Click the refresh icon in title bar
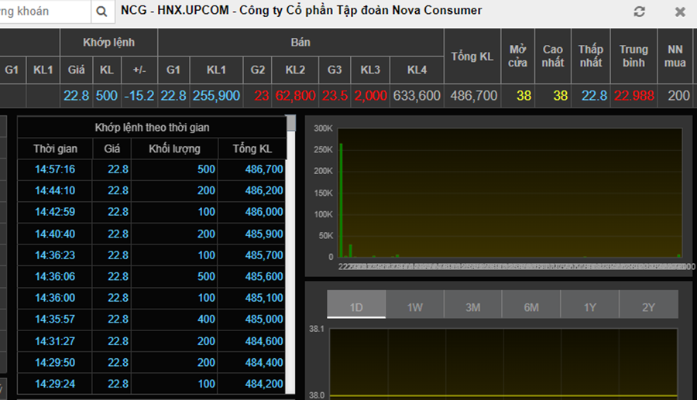The height and width of the screenshot is (400, 697). point(639,12)
